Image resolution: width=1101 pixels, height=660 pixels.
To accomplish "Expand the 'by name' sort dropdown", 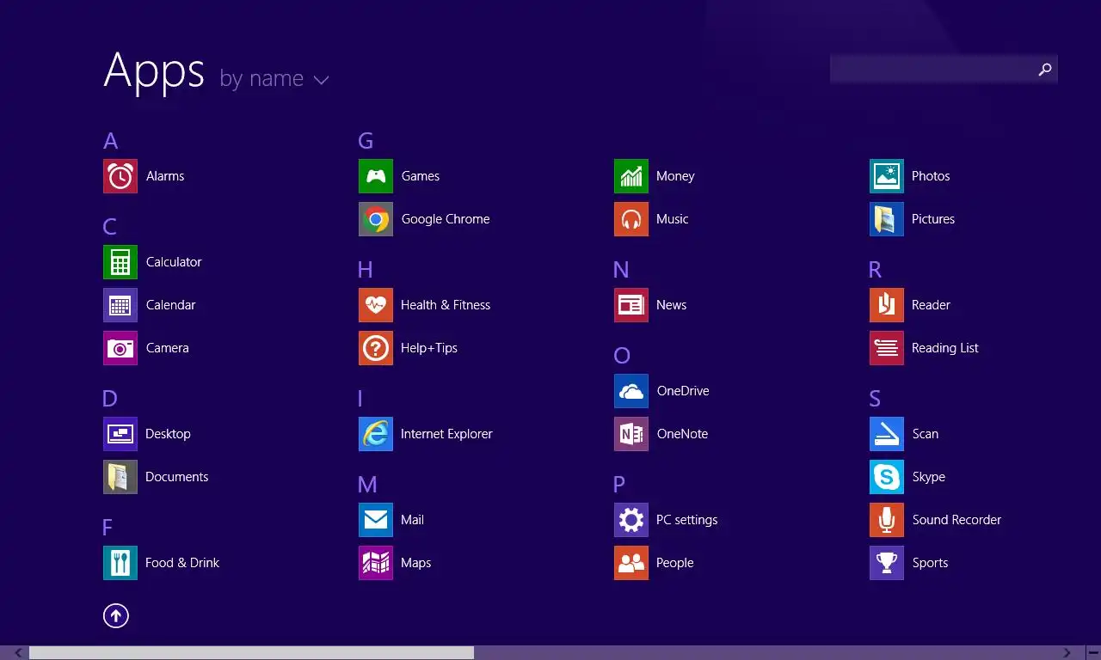I will click(274, 79).
